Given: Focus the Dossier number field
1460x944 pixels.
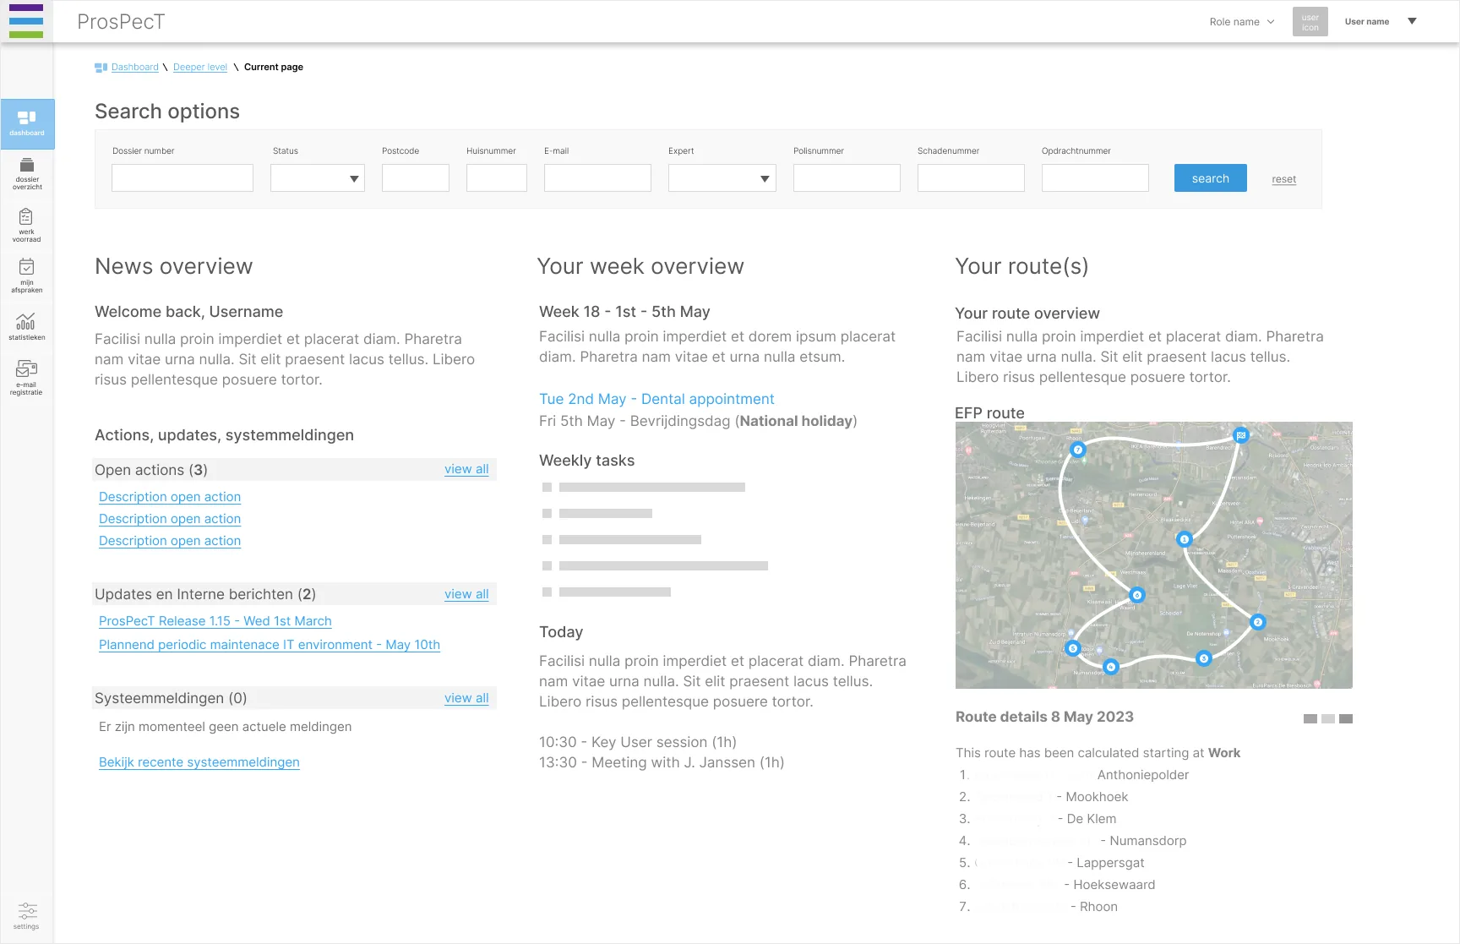Looking at the screenshot, I should (x=182, y=178).
